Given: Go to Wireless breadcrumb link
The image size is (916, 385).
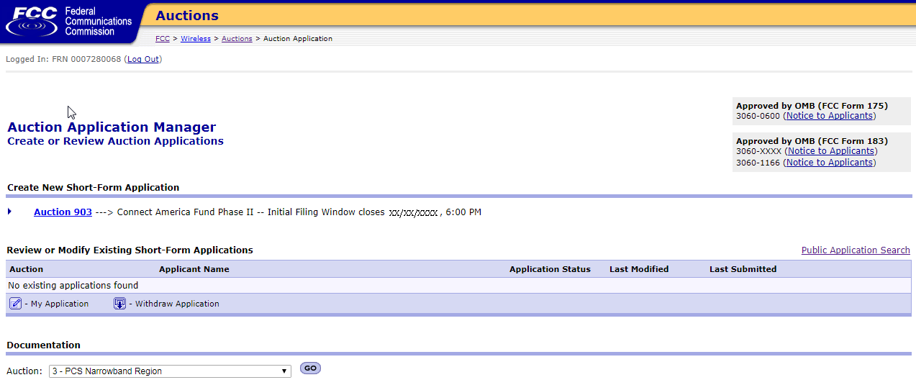Looking at the screenshot, I should [196, 39].
